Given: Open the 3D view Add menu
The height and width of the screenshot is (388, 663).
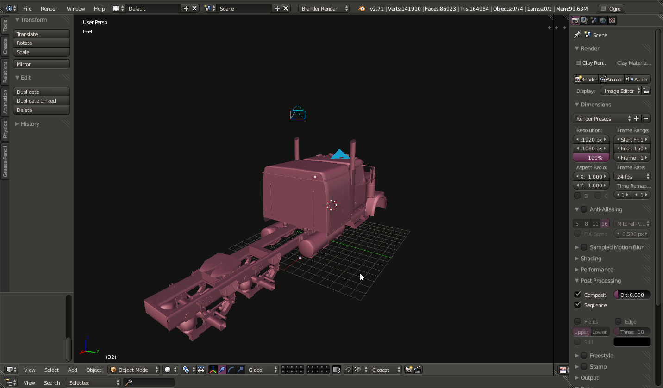Looking at the screenshot, I should click(x=73, y=370).
